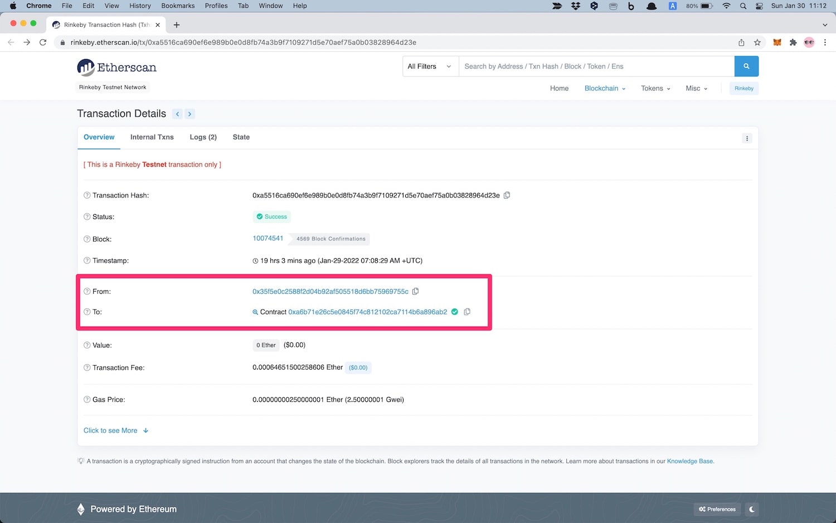836x523 pixels.
Task: Click the Preferences button
Action: click(x=717, y=509)
